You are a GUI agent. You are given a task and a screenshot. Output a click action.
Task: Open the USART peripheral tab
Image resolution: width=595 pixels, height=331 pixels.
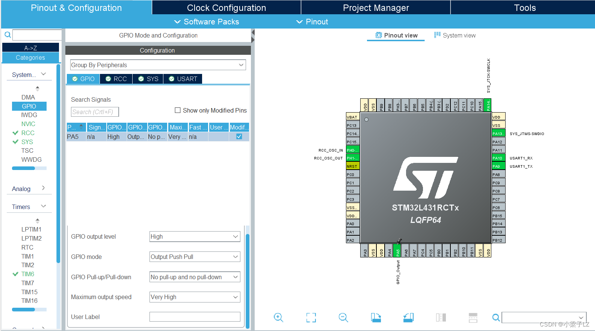pyautogui.click(x=183, y=79)
